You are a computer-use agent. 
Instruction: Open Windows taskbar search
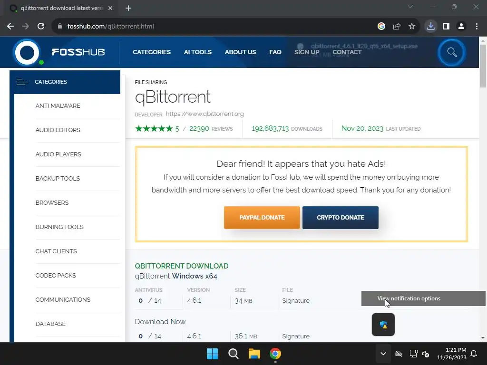[233, 354]
